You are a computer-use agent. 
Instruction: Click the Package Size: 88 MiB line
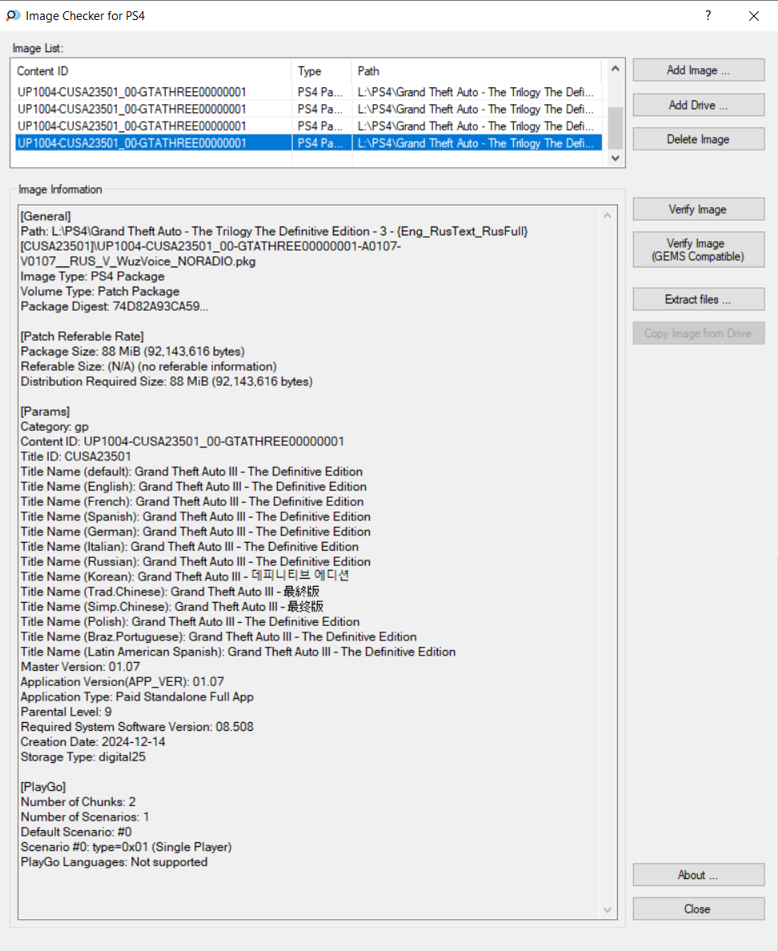133,351
